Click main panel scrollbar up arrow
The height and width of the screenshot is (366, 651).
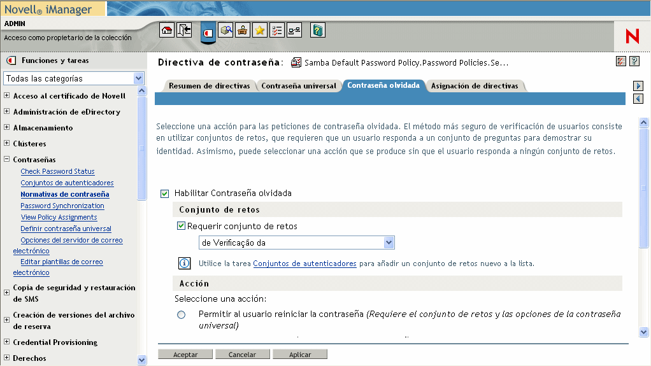pos(643,122)
